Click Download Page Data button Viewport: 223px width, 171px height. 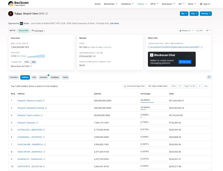tap(134, 86)
